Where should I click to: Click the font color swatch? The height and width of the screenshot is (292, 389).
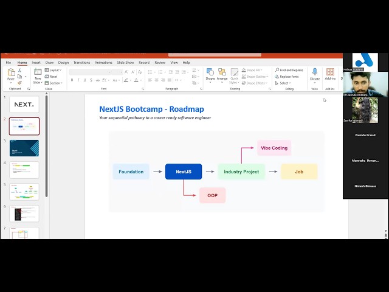pos(136,80)
